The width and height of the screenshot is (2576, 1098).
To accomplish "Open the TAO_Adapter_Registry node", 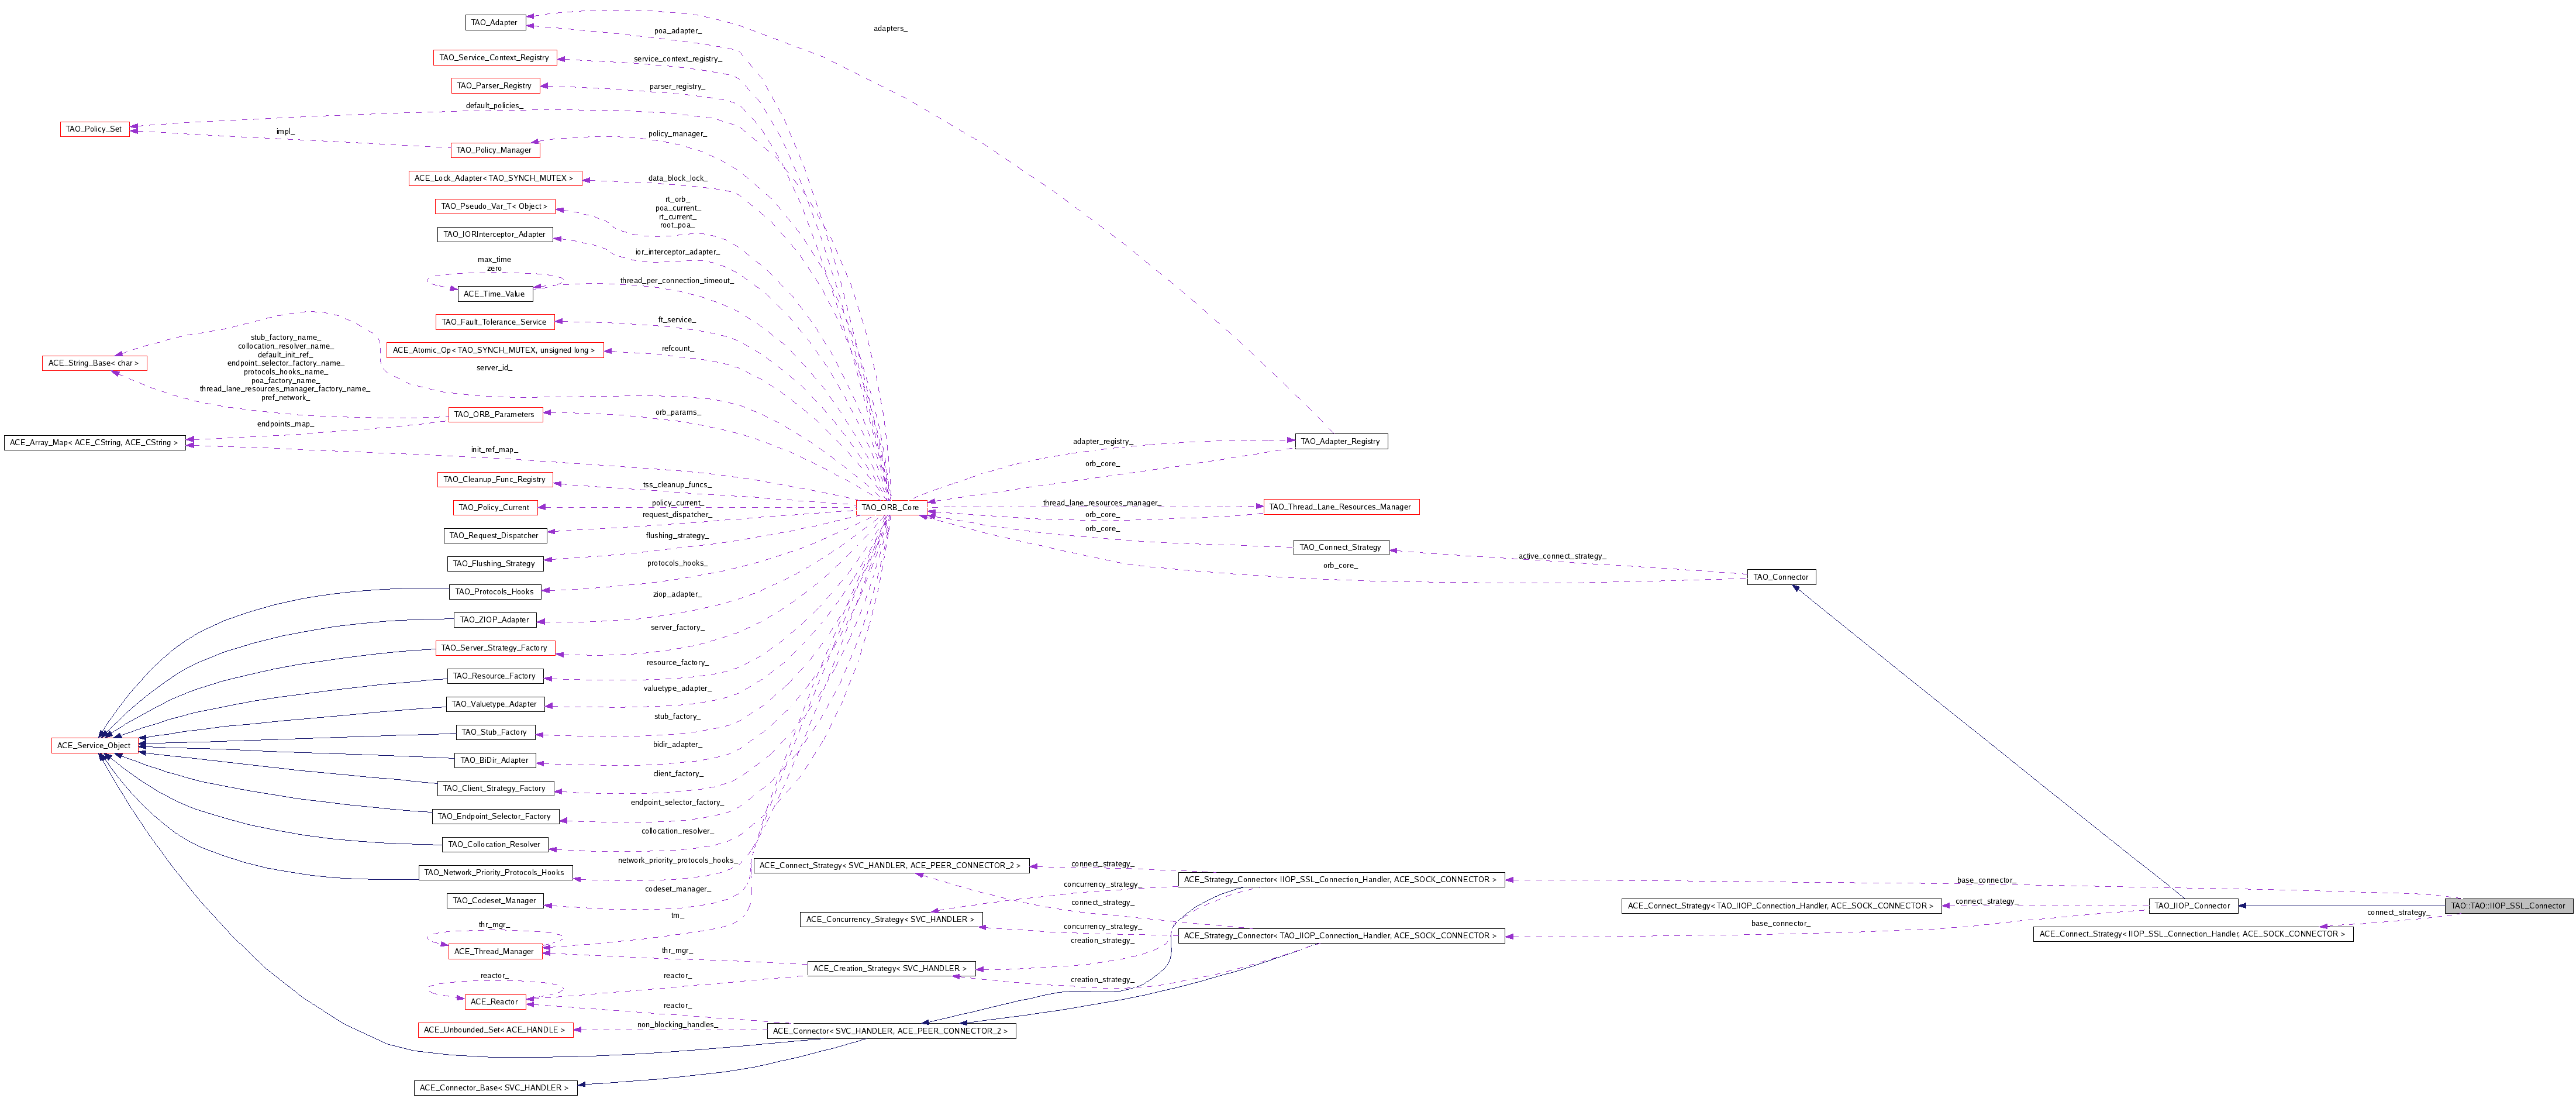I will coord(1340,441).
